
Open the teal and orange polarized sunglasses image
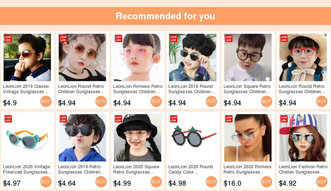click(27, 138)
